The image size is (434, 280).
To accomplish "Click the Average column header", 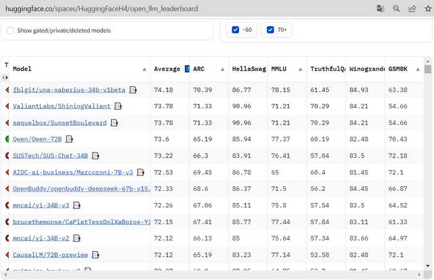I will [x=167, y=69].
